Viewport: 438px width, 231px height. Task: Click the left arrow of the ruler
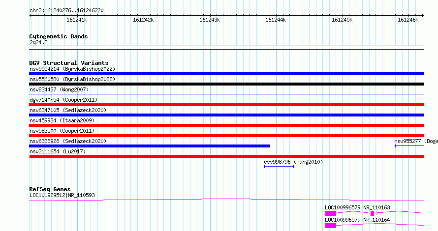tap(31, 16)
